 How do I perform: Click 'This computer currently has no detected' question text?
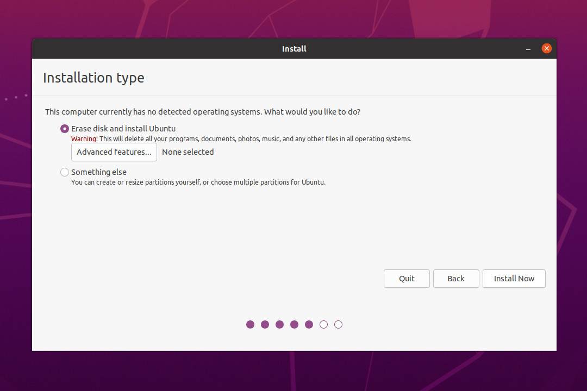[203, 112]
